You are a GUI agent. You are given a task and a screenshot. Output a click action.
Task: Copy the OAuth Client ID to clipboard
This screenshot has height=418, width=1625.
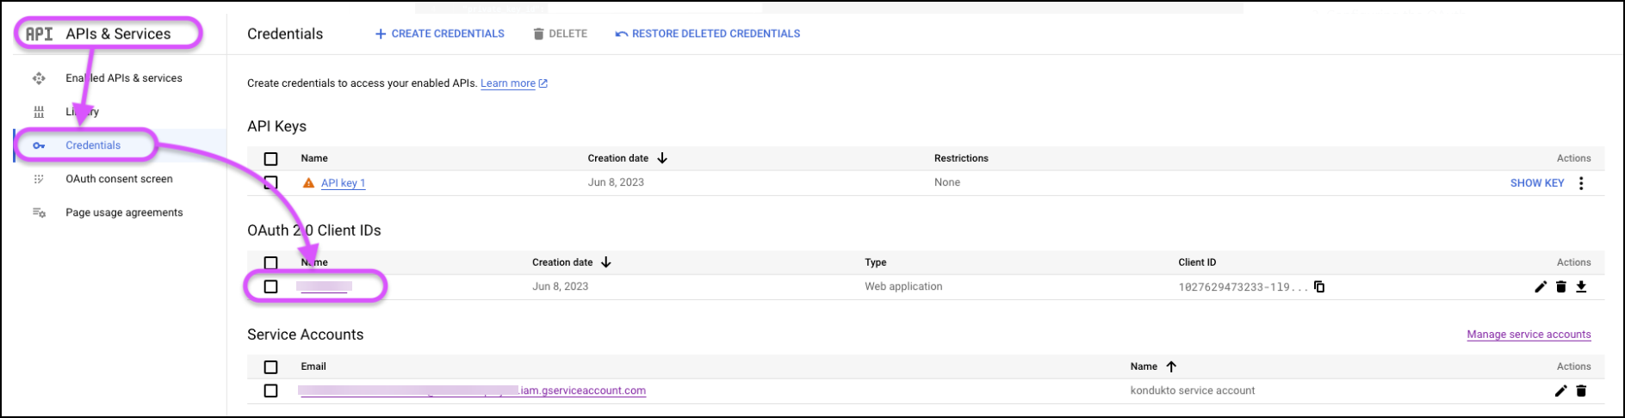tap(1319, 286)
